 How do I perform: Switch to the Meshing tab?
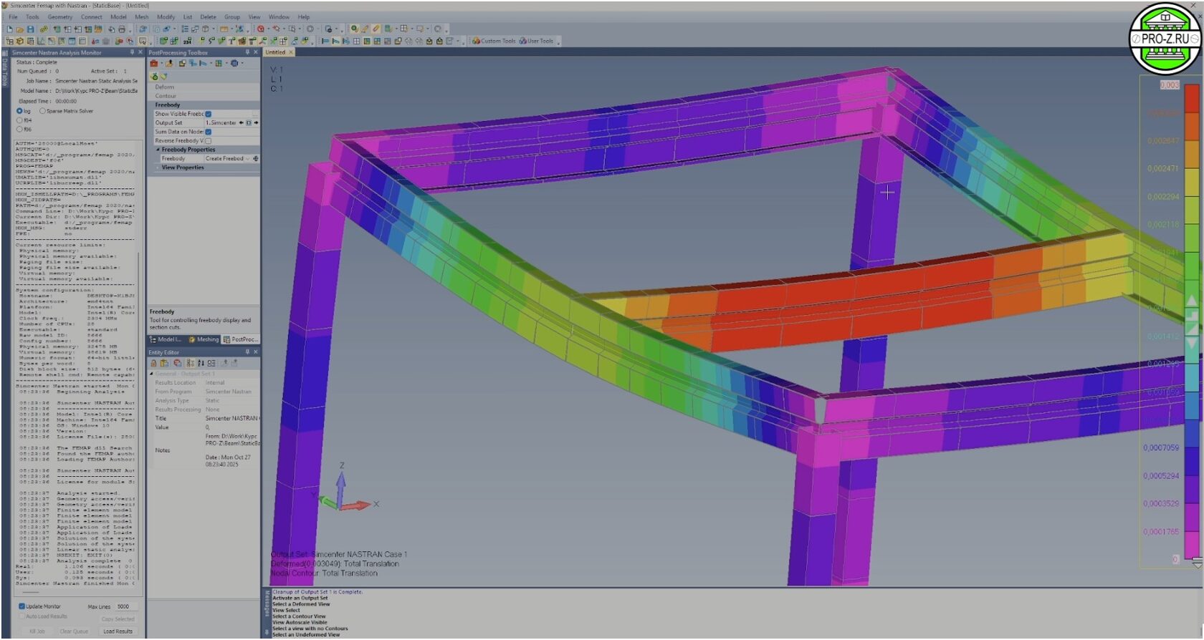[x=204, y=339]
